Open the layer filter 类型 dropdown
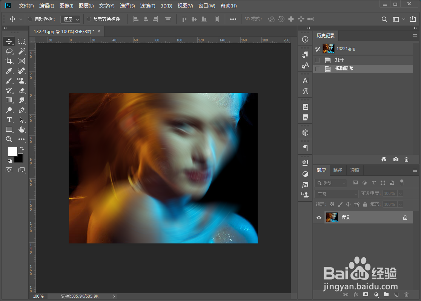 pyautogui.click(x=331, y=183)
